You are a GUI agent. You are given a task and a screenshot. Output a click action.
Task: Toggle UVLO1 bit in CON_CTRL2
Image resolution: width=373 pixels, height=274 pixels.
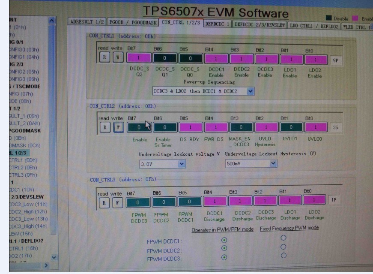(291, 127)
